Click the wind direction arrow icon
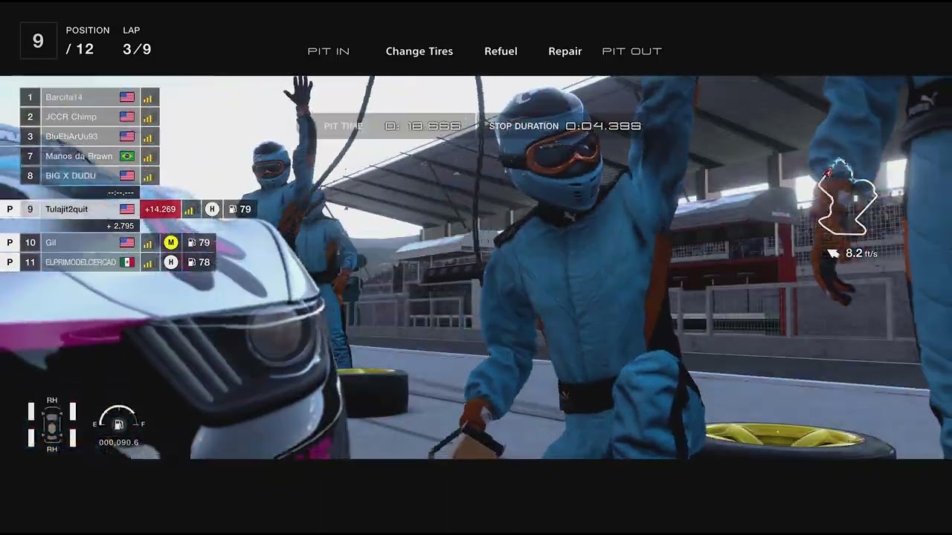The image size is (952, 535). click(x=834, y=253)
